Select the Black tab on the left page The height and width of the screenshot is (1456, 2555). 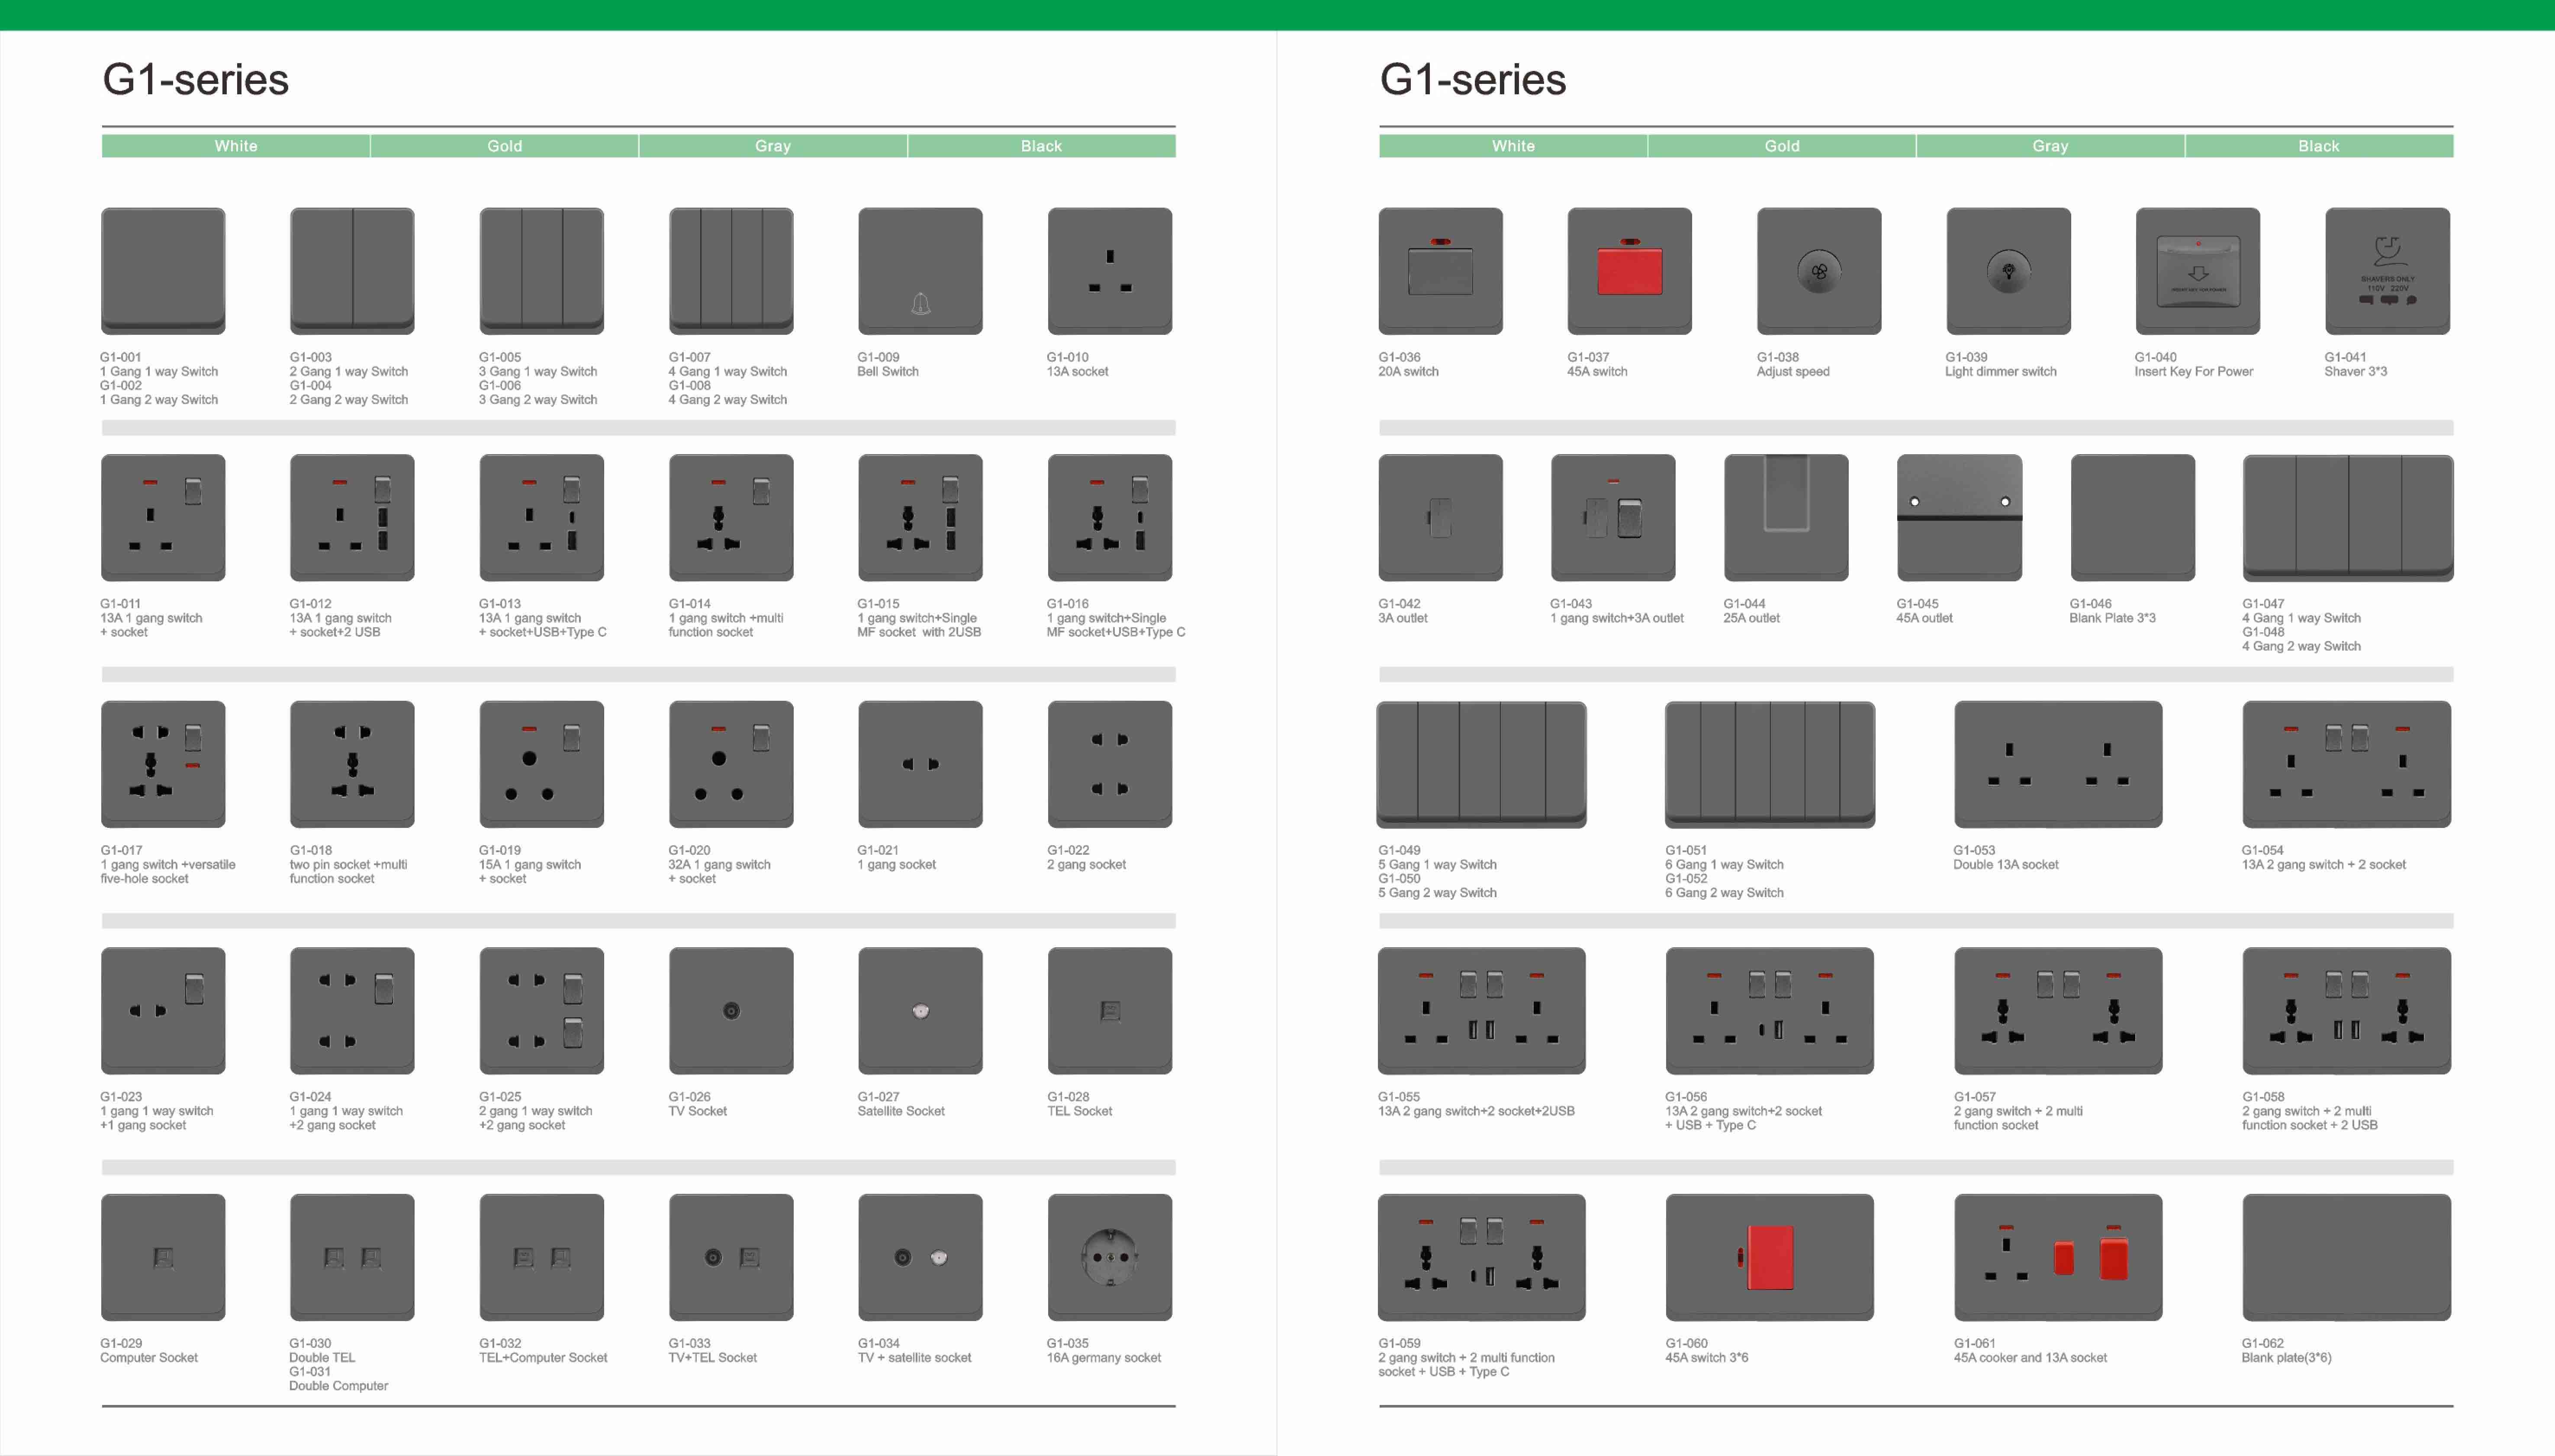click(1041, 146)
